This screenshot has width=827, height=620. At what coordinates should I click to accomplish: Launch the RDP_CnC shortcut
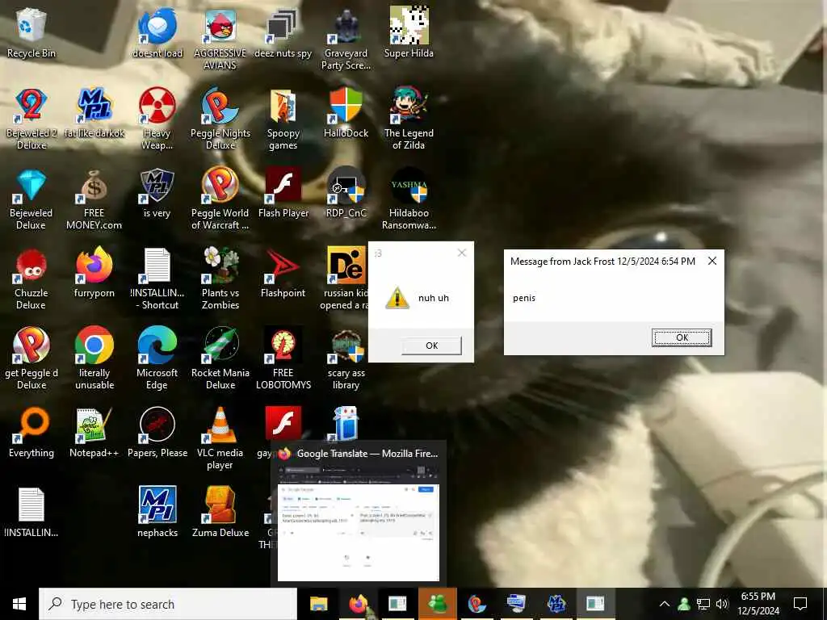(346, 193)
